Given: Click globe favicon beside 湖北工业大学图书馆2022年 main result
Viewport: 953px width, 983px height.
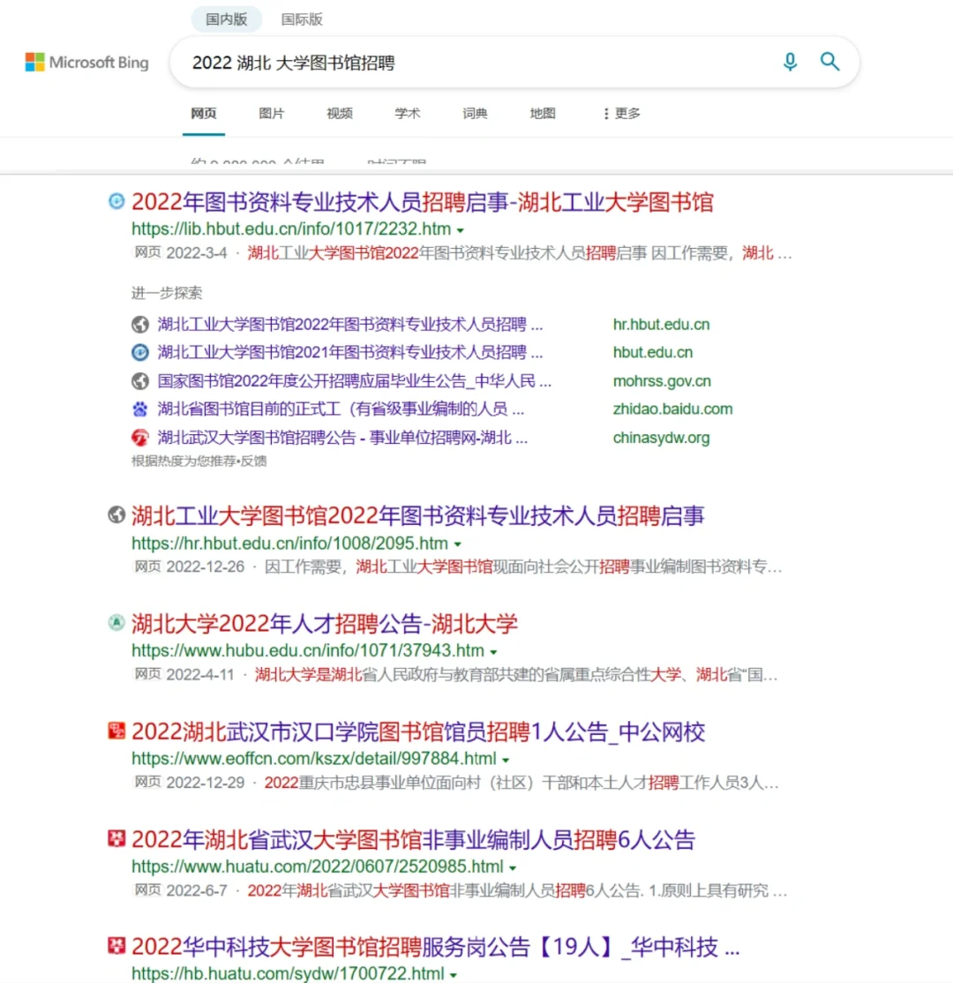Looking at the screenshot, I should 116,514.
